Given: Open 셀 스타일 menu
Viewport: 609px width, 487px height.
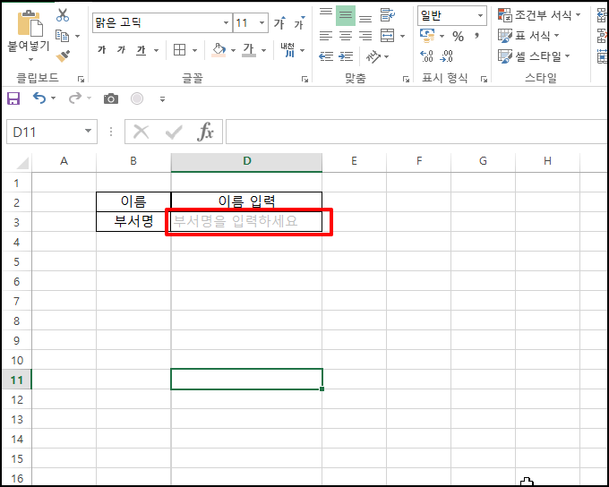Looking at the screenshot, I should pyautogui.click(x=534, y=56).
